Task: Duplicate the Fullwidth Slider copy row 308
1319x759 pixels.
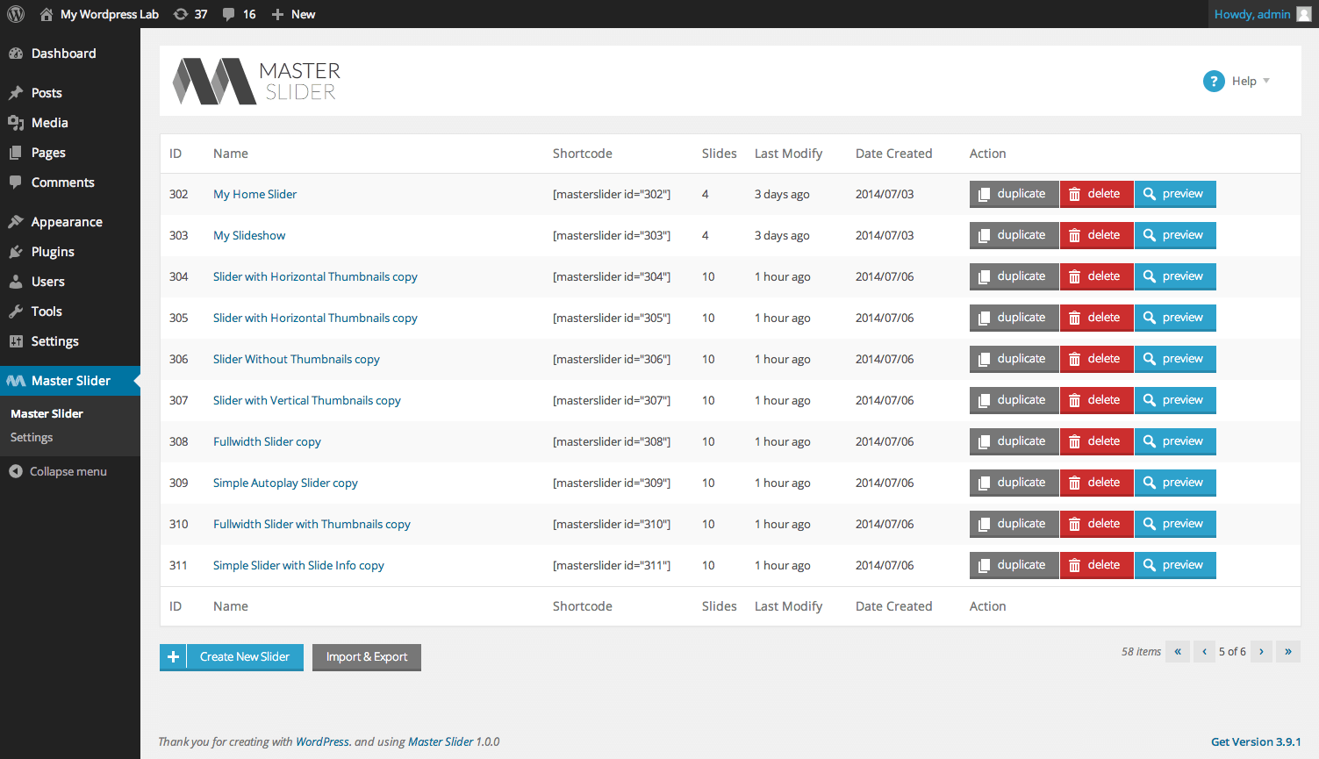Action: click(1014, 441)
